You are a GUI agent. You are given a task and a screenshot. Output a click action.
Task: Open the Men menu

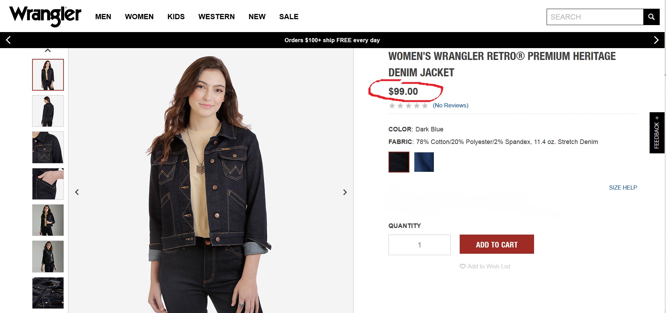(x=103, y=17)
